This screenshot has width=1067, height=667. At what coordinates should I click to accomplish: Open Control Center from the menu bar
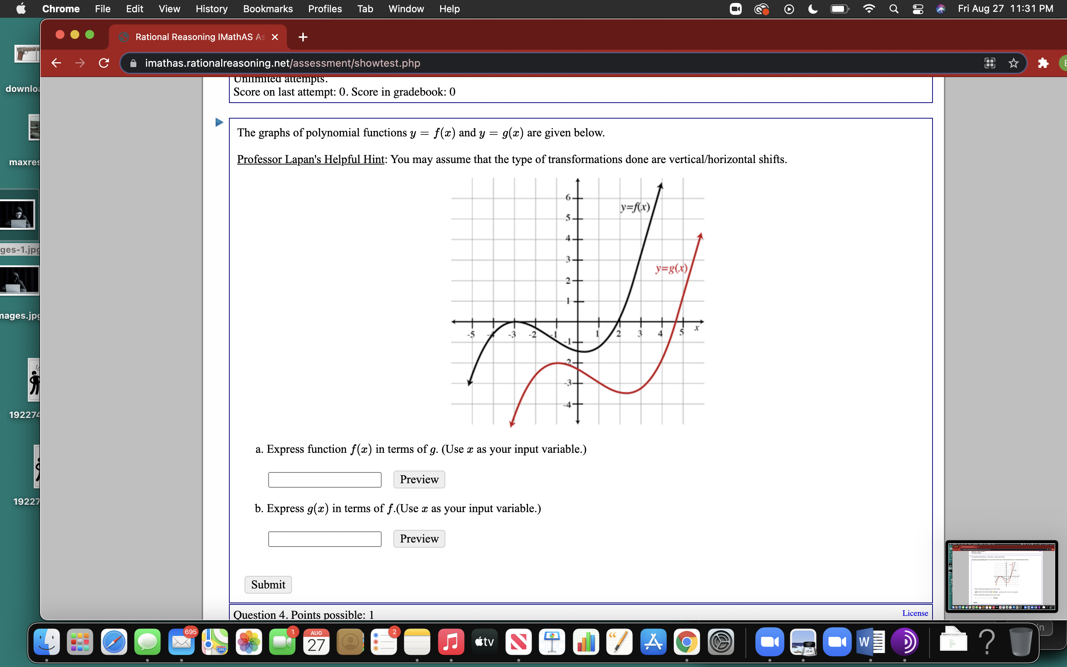(918, 9)
